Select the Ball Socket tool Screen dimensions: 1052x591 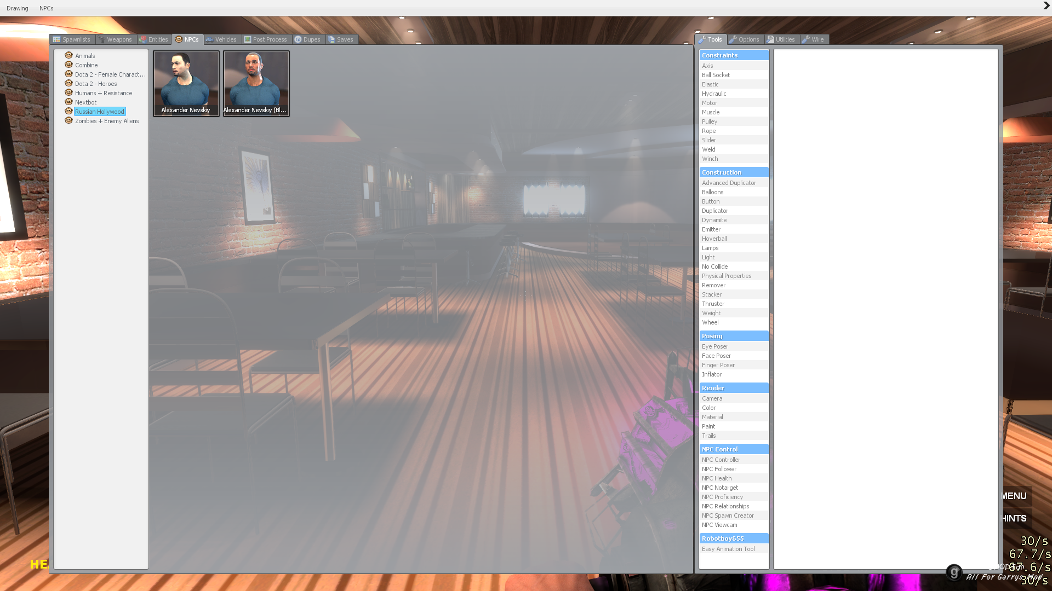tap(734, 75)
